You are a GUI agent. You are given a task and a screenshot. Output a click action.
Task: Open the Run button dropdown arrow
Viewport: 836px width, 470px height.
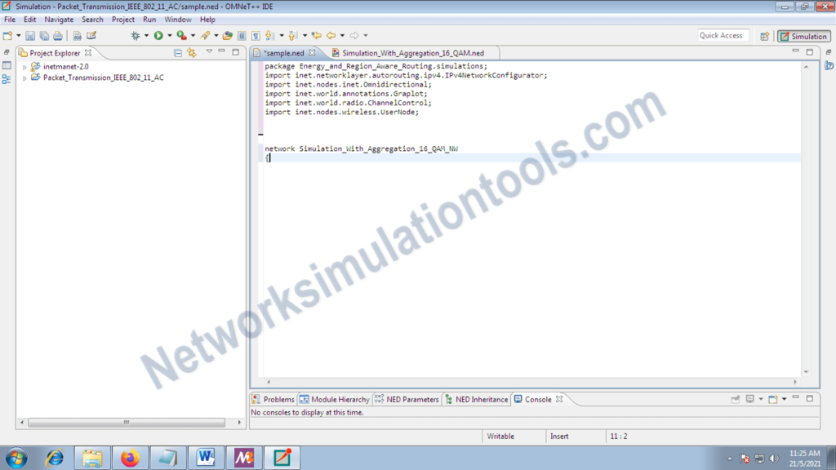[x=169, y=35]
